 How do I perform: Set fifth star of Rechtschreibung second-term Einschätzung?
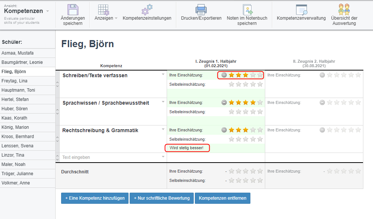pos(358,130)
